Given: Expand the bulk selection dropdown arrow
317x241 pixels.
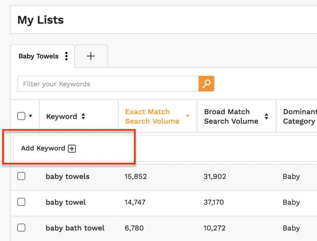Looking at the screenshot, I should coord(31,116).
